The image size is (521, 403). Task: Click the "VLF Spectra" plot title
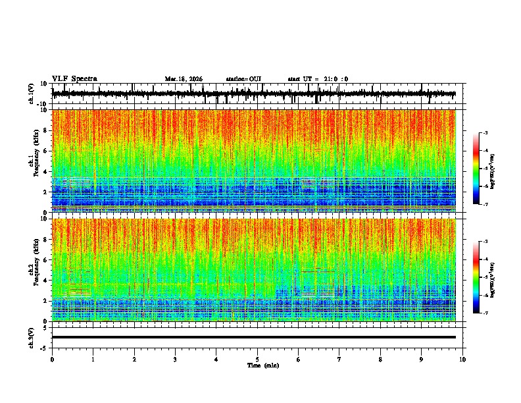[x=74, y=79]
